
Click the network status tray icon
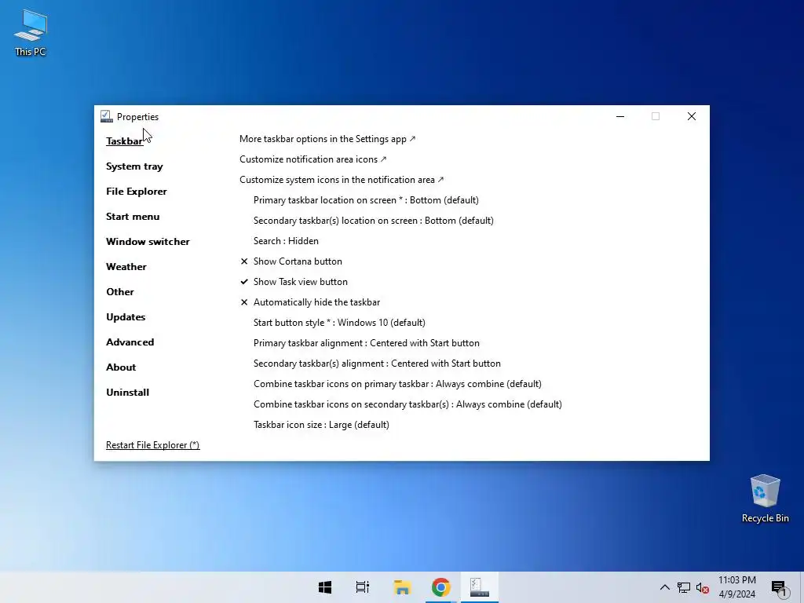[x=684, y=587]
